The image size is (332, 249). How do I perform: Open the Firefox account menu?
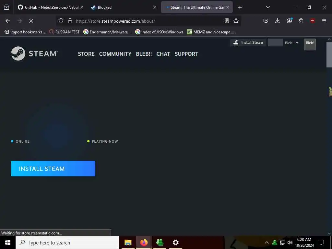point(289,21)
